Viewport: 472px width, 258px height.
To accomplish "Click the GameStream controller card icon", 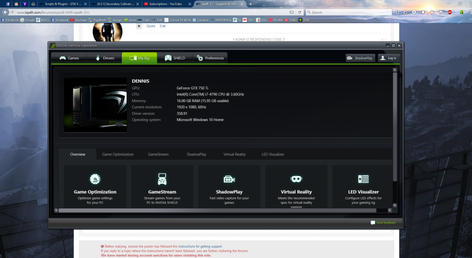I will pyautogui.click(x=162, y=179).
